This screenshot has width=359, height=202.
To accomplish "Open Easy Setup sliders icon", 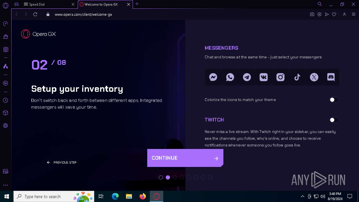I will [353, 14].
